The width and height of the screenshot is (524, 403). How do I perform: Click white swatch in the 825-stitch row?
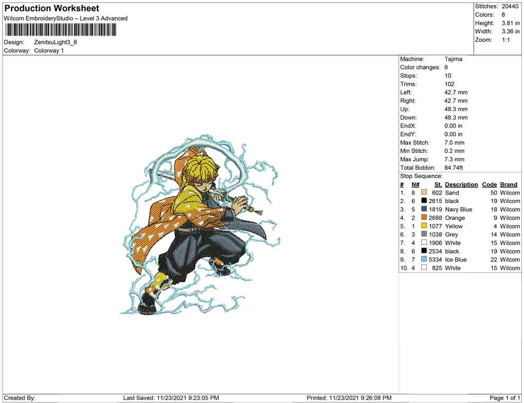pos(424,268)
